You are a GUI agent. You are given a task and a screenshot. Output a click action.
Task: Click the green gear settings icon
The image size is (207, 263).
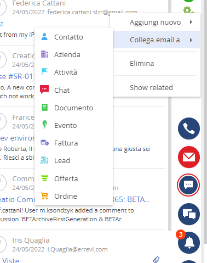tap(188, 9)
